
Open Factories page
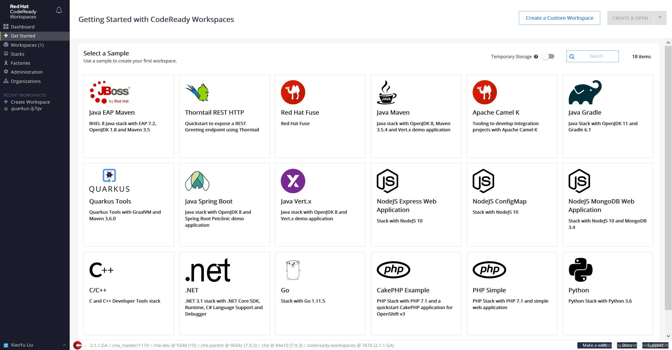(x=35, y=63)
